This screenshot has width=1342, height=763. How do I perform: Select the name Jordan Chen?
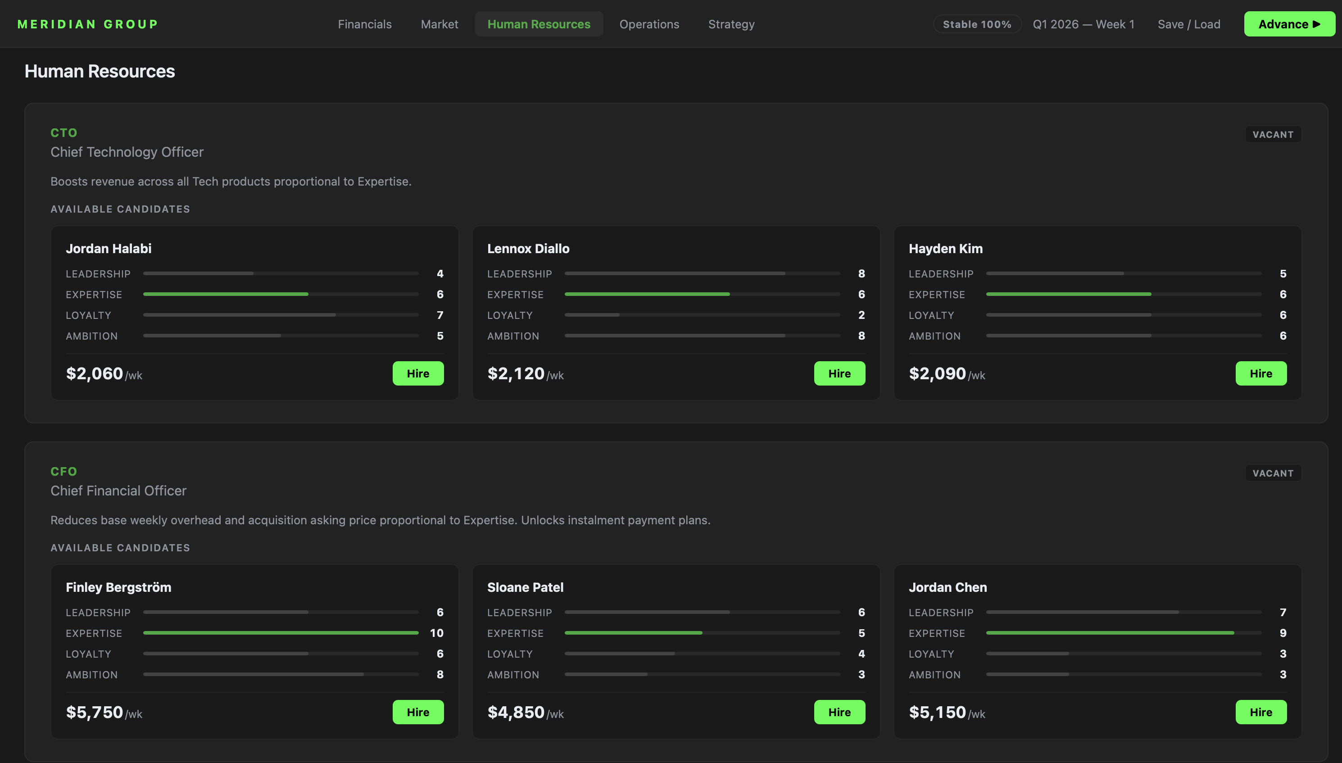click(948, 587)
